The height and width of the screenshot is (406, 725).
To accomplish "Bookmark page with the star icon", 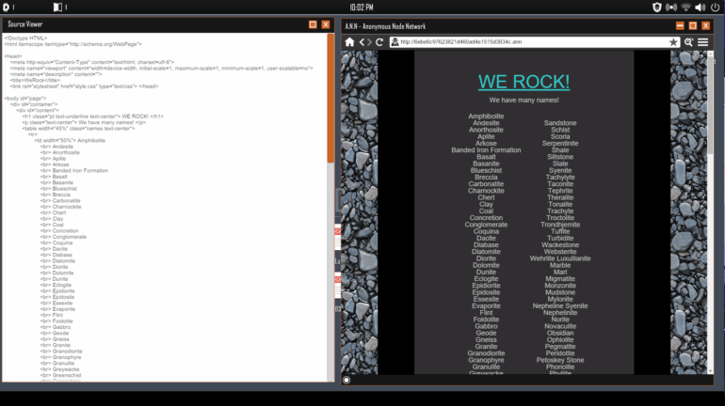I will pyautogui.click(x=673, y=42).
